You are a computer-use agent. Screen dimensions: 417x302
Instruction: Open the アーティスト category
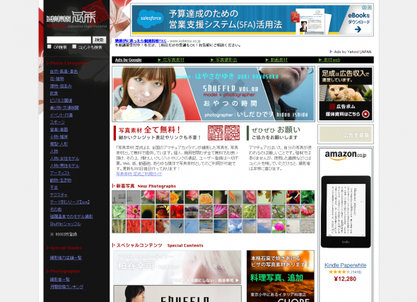point(60,173)
